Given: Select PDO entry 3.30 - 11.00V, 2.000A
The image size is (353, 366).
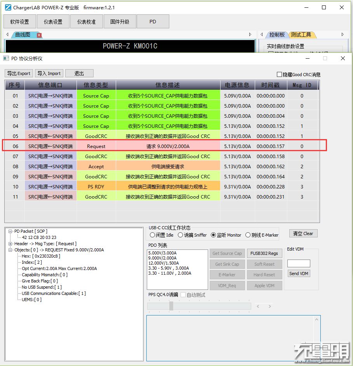Looking at the screenshot, I should pos(170,273).
